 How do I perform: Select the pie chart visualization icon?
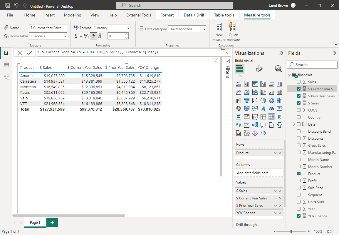(x=263, y=100)
